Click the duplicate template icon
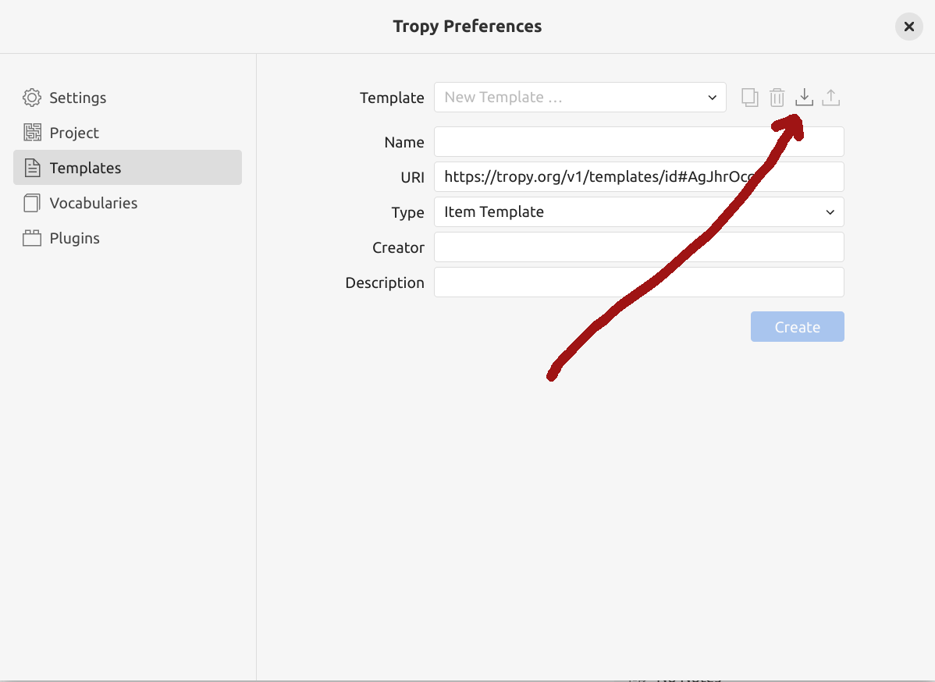 [x=749, y=98]
